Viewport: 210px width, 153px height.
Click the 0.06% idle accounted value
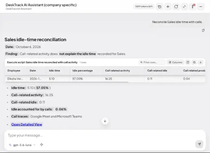pyautogui.click(x=61, y=109)
